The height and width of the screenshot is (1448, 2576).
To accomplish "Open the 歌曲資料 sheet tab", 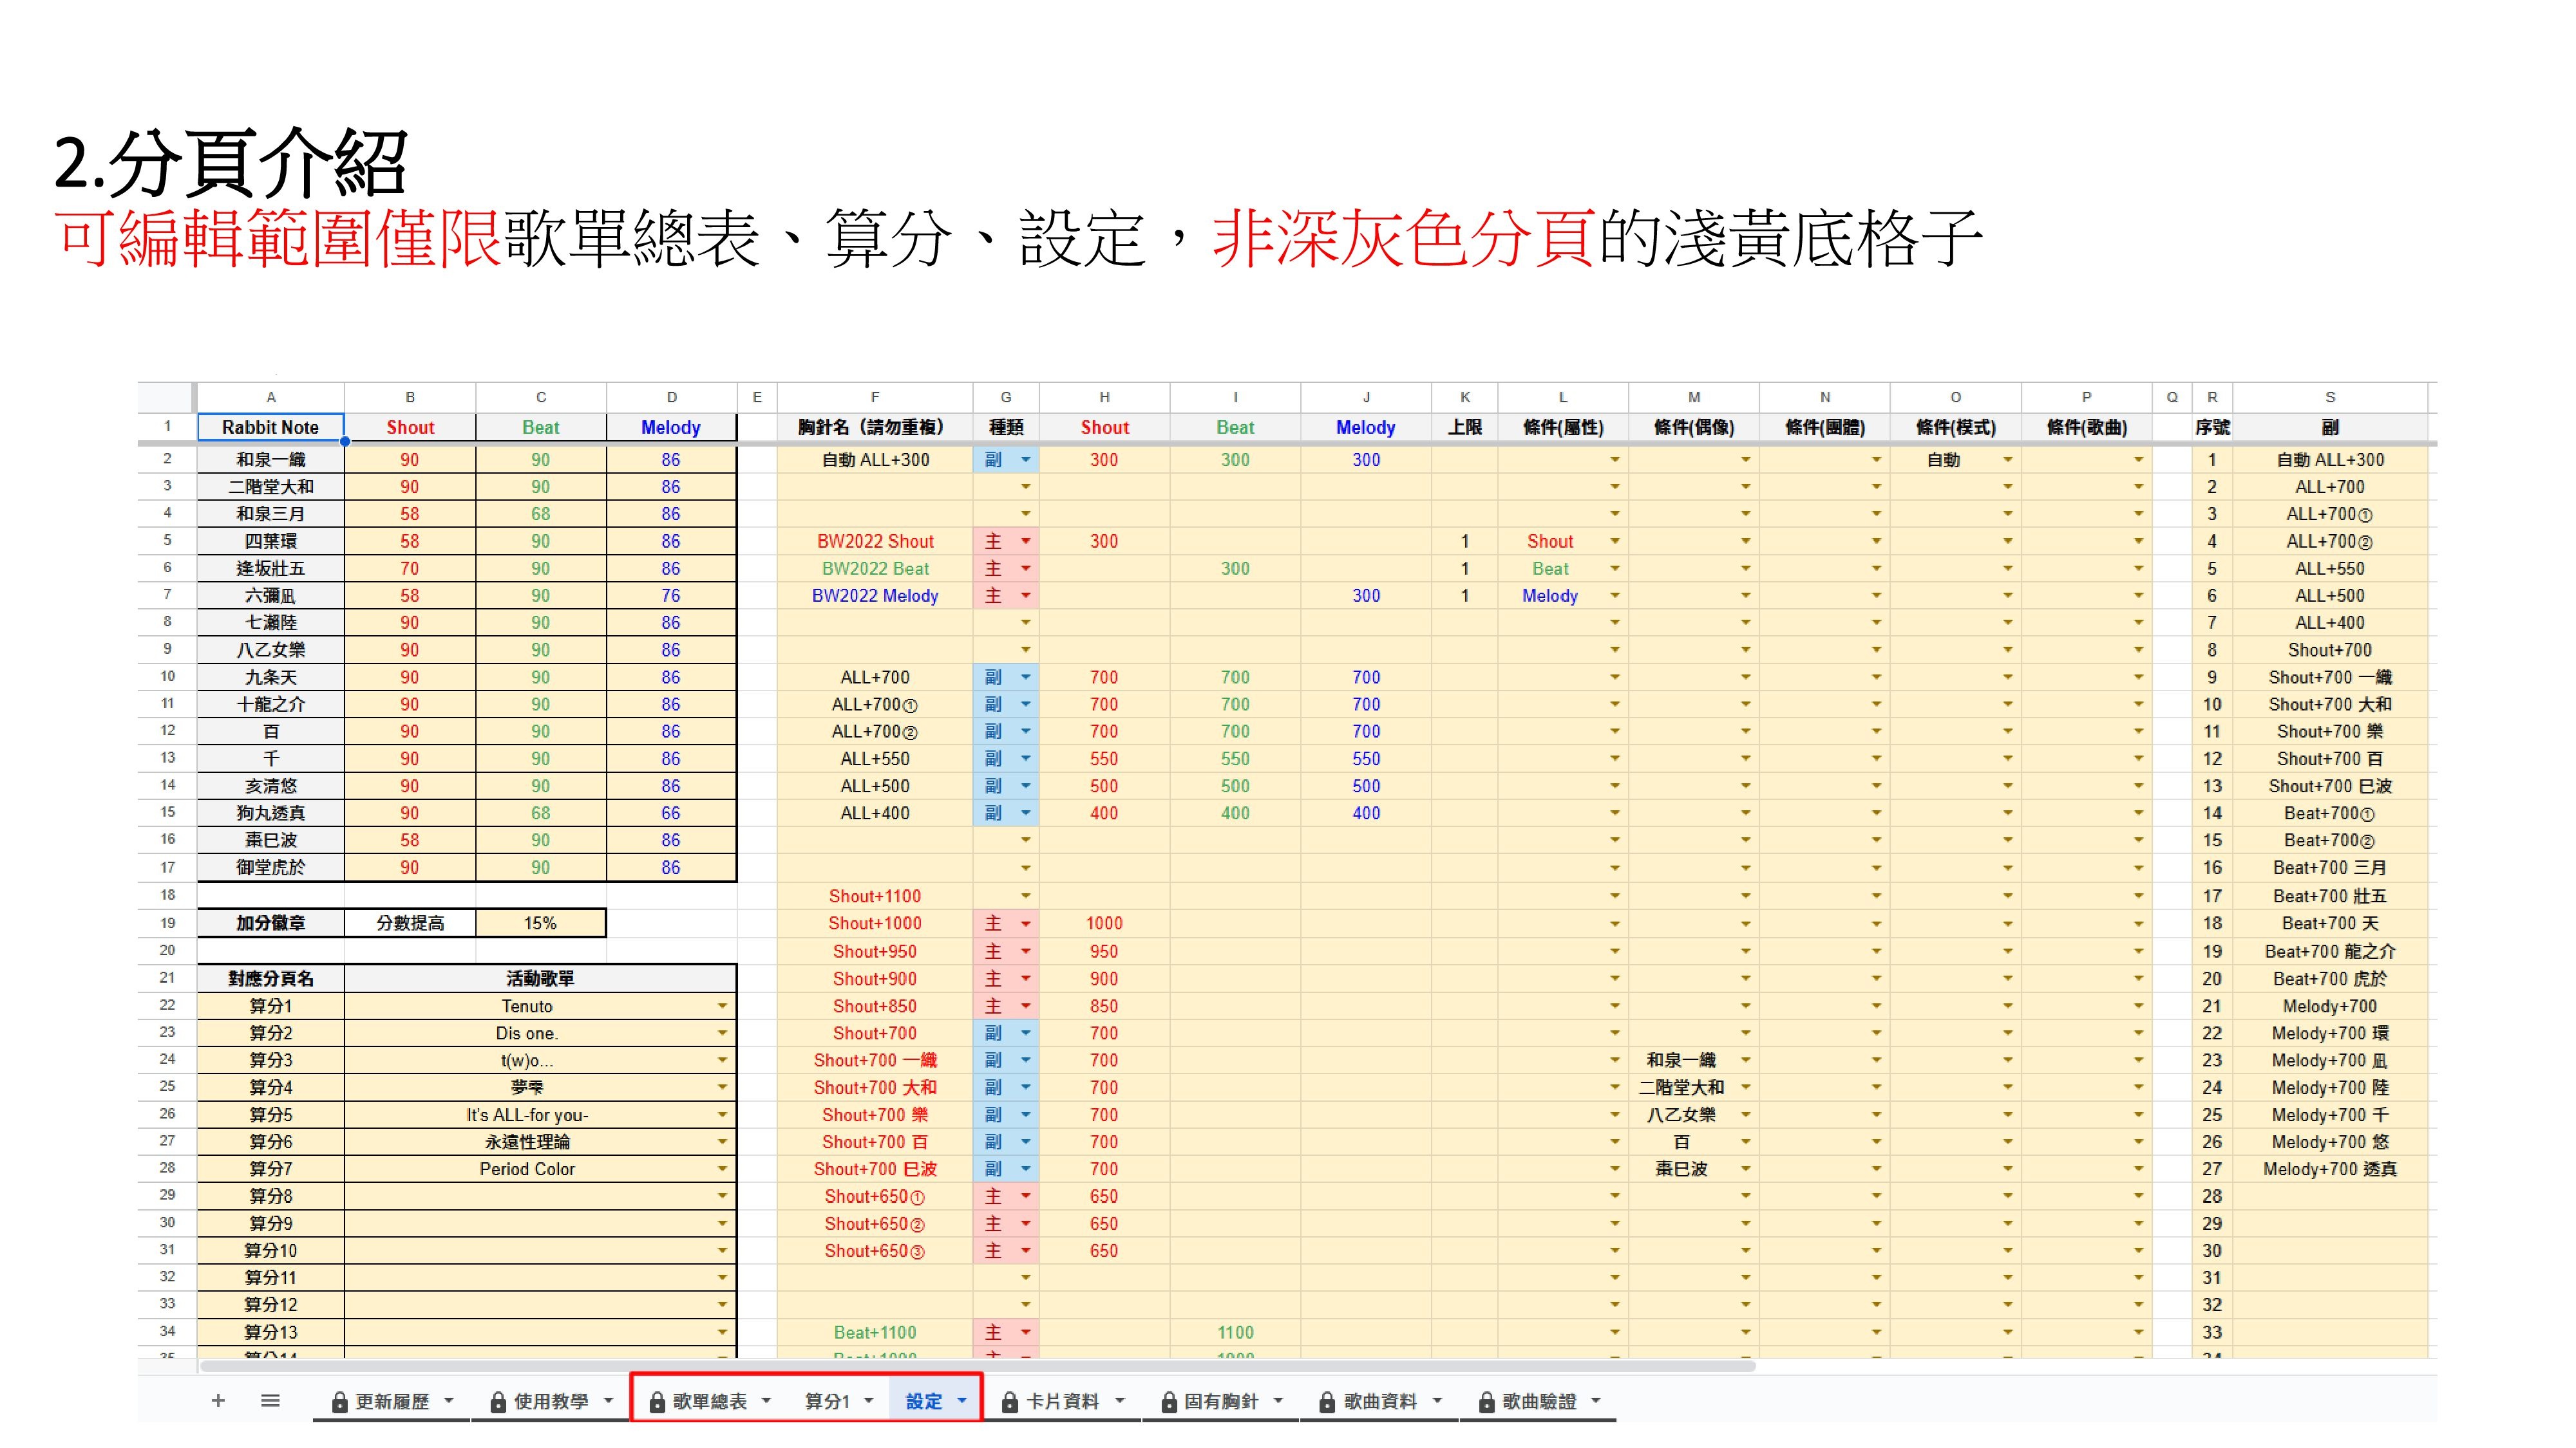I will coord(1379,1401).
